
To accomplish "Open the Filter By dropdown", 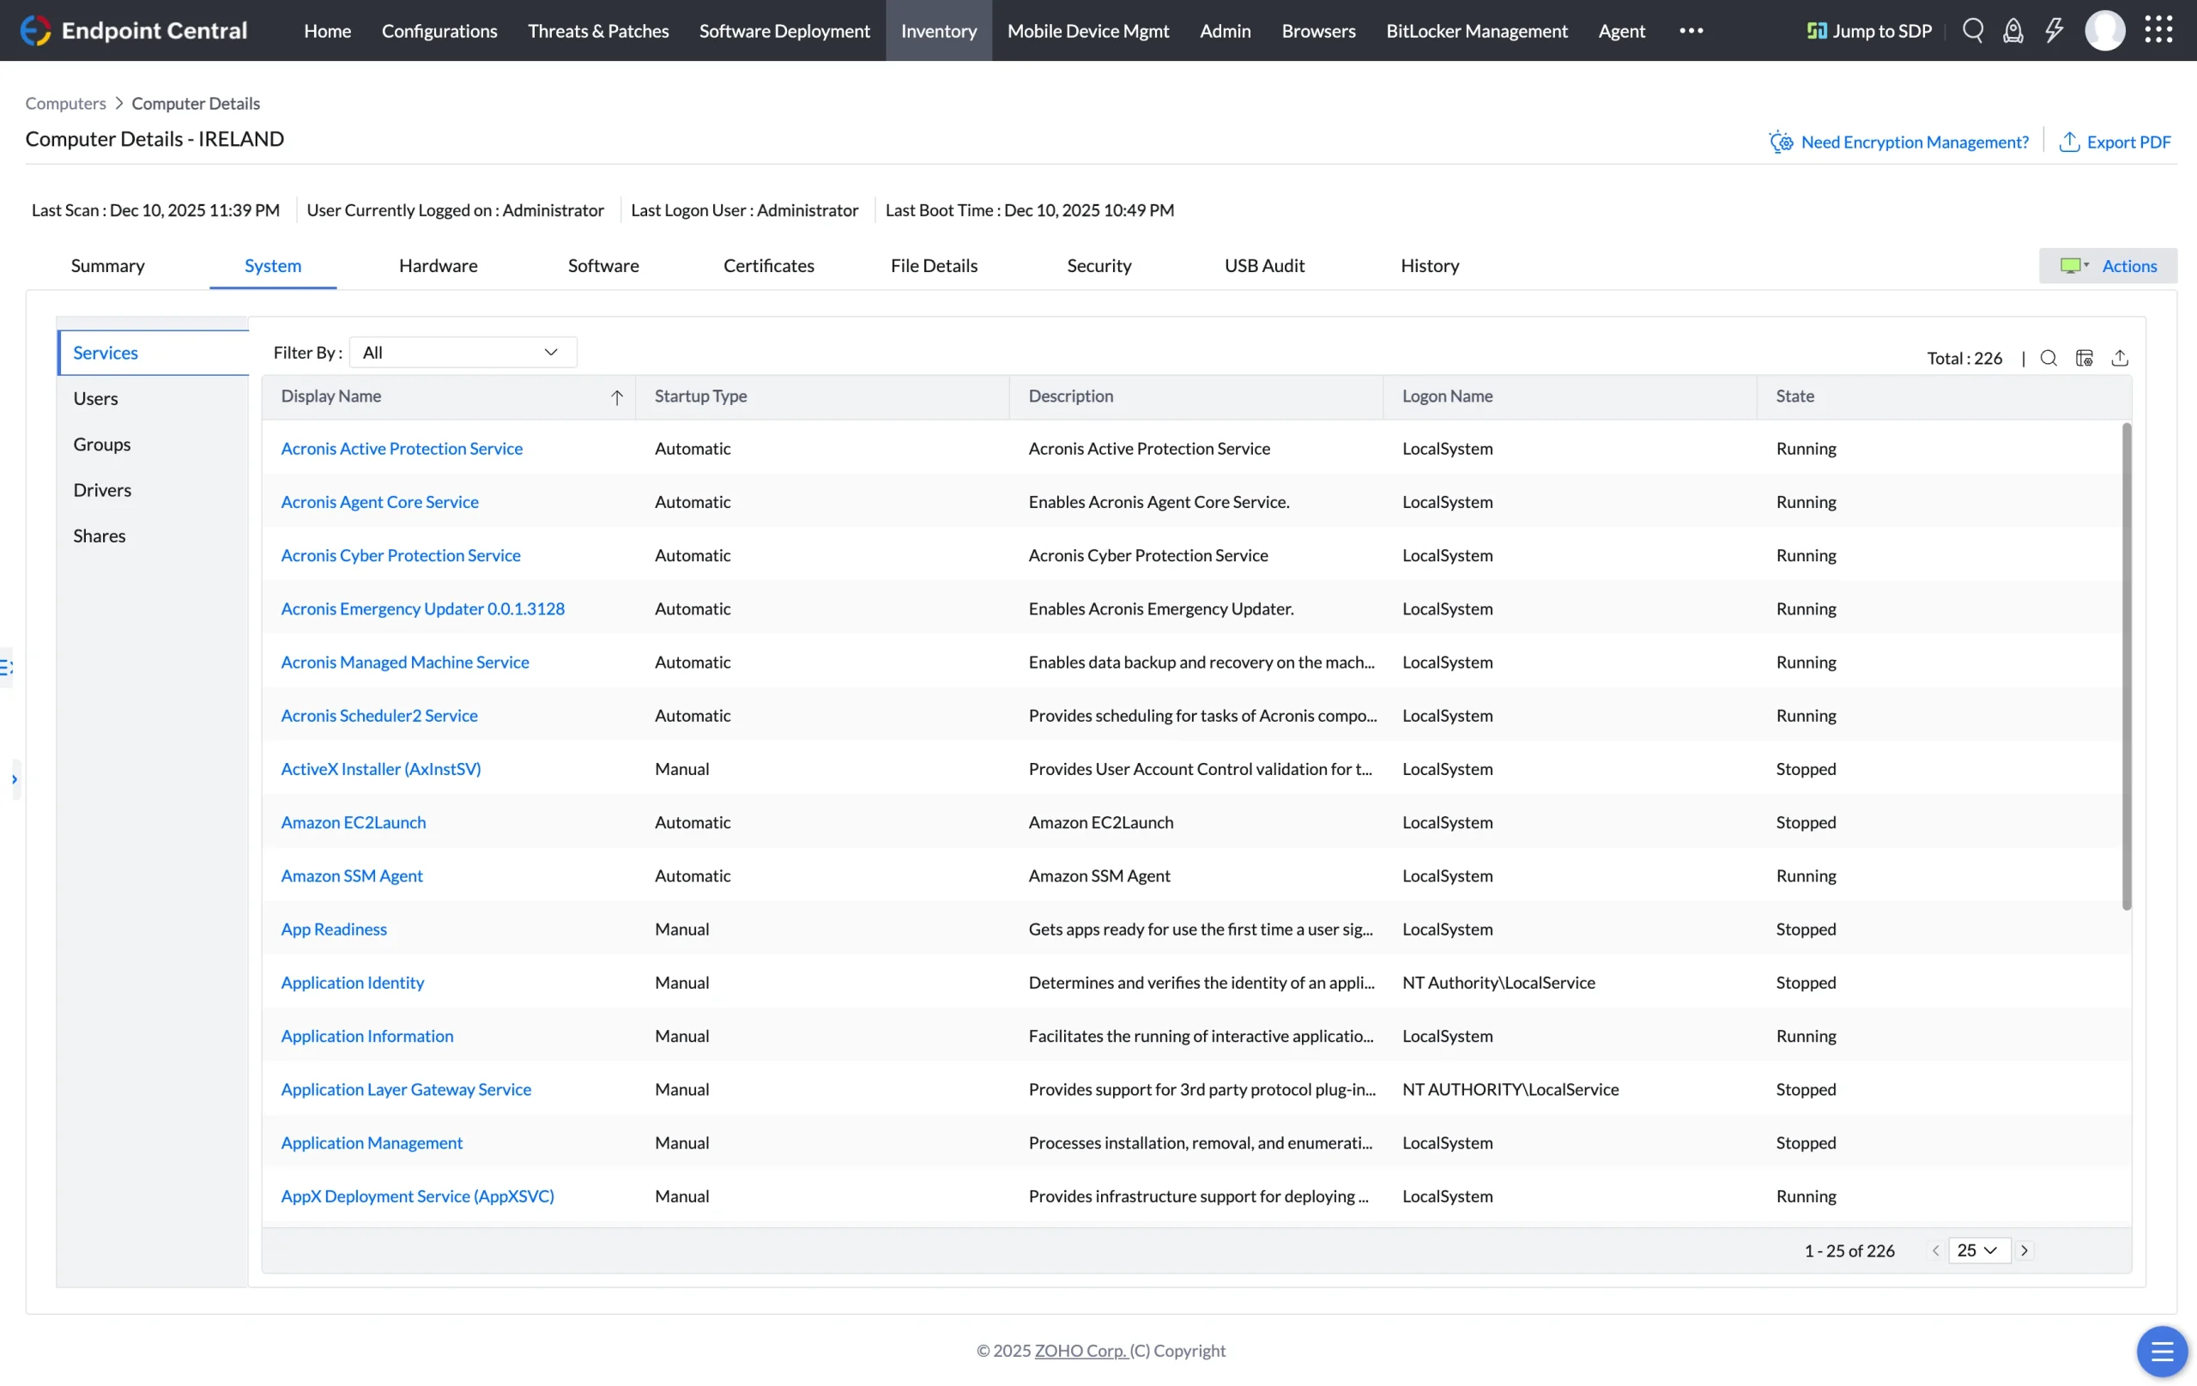I will coord(463,352).
